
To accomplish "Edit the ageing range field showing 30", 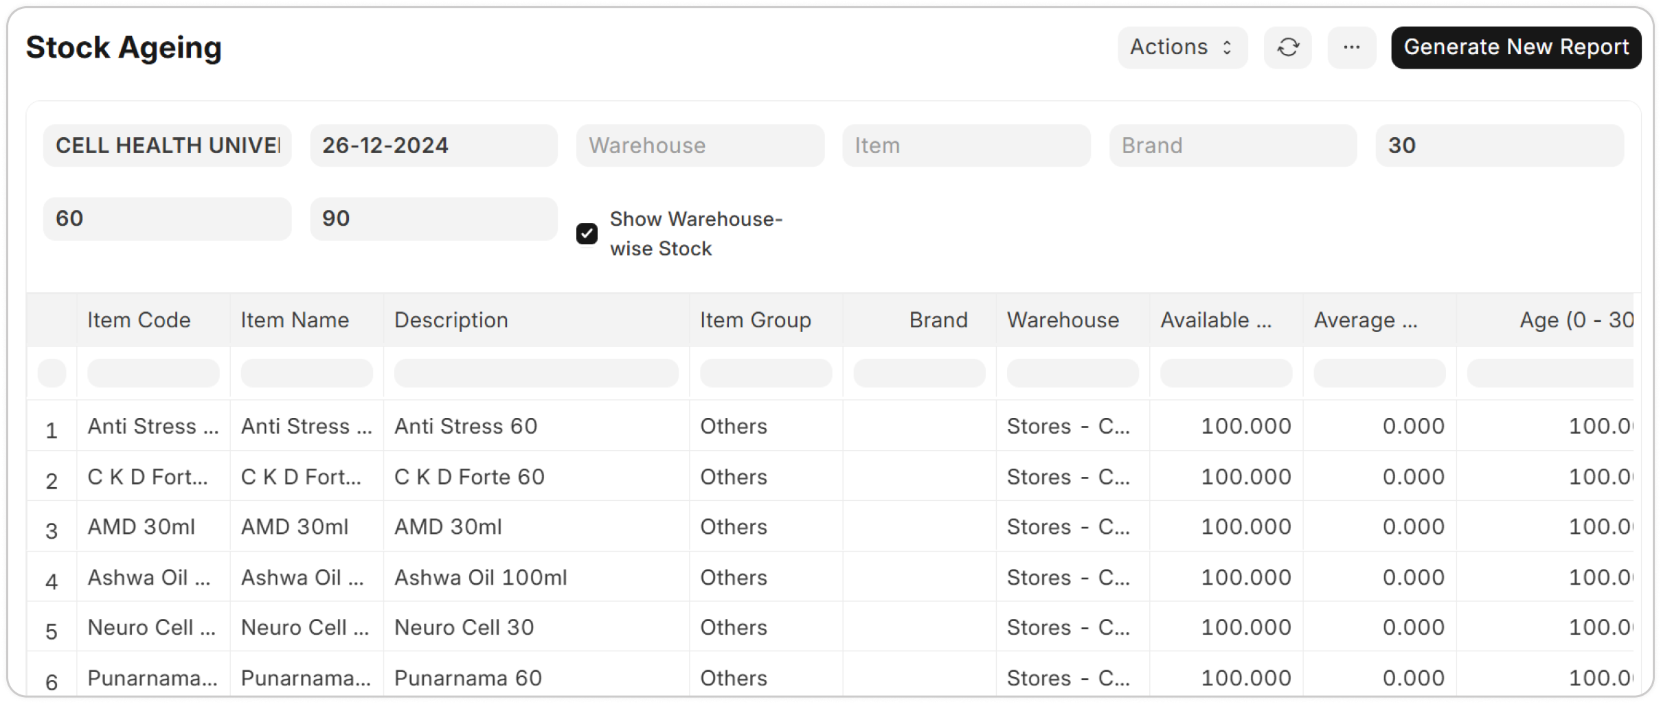I will 1499,145.
